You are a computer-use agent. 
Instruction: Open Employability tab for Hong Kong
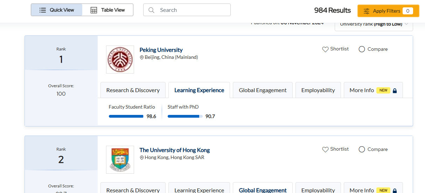click(318, 188)
